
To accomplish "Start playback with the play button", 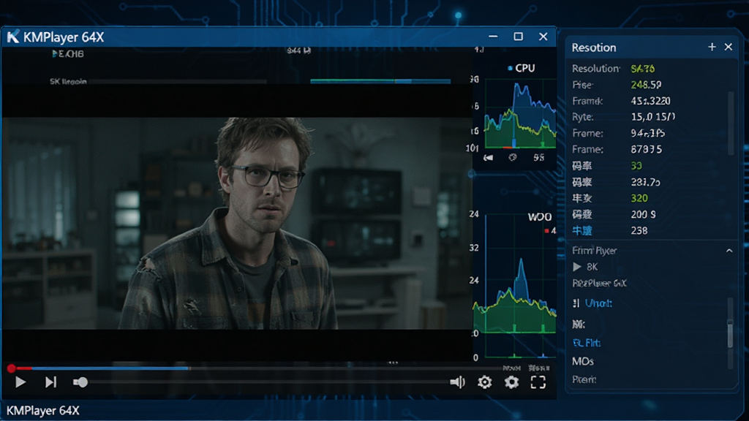I will point(20,382).
